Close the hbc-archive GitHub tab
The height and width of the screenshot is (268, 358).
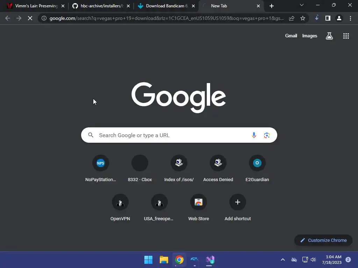[128, 6]
